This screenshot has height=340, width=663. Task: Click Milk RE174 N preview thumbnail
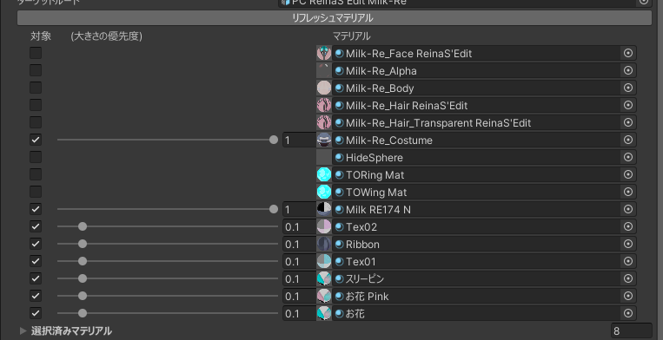coord(324,209)
